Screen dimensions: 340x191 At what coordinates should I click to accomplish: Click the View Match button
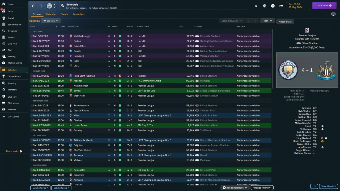tap(329, 186)
